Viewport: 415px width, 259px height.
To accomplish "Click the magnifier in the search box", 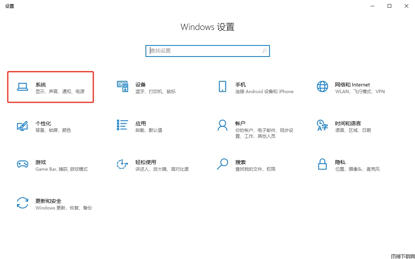I will [x=264, y=51].
